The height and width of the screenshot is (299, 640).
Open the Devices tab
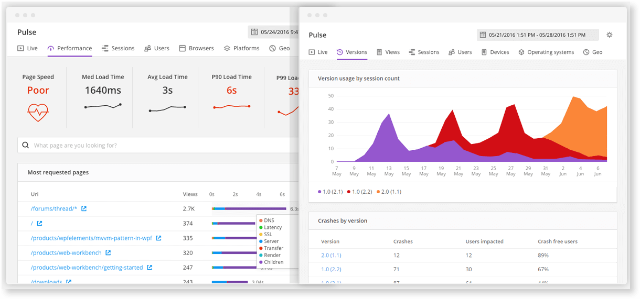pyautogui.click(x=495, y=52)
